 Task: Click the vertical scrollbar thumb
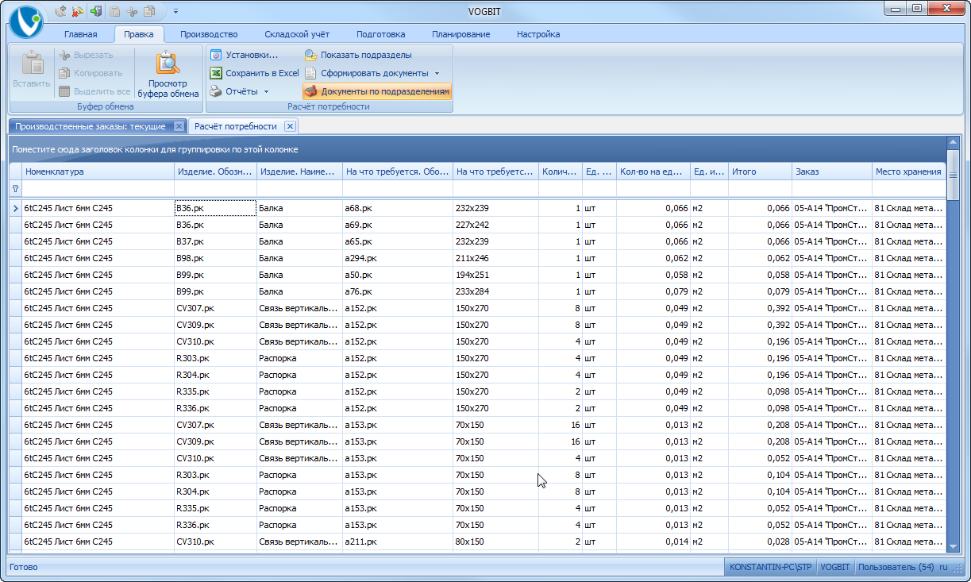point(953,175)
